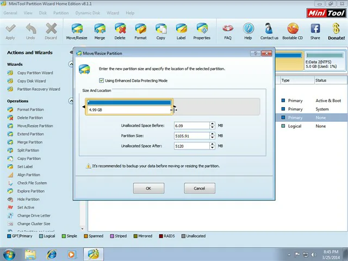This screenshot has width=348, height=261.
Task: Click the Bootable CD icon
Action: tap(293, 31)
